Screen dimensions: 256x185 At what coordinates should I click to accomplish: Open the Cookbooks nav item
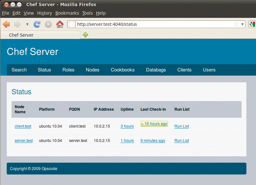click(123, 70)
